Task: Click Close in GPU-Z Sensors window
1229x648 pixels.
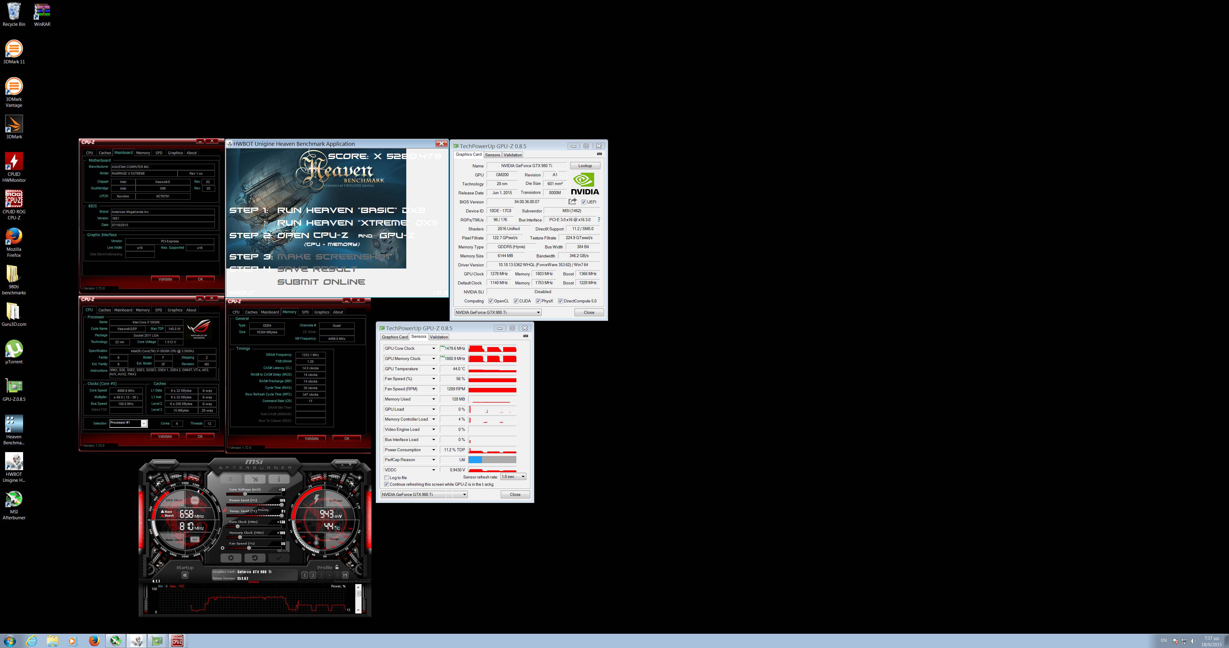Action: coord(515,494)
